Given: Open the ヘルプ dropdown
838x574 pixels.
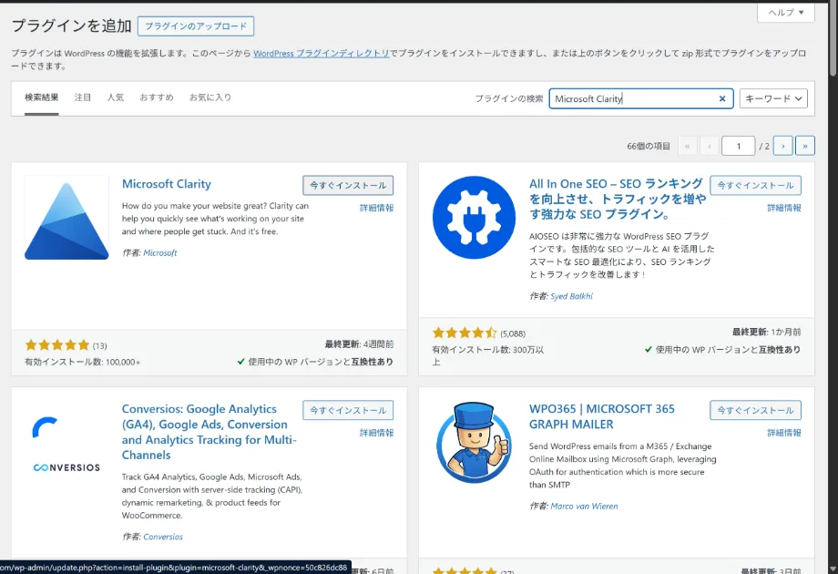Looking at the screenshot, I should [x=785, y=14].
